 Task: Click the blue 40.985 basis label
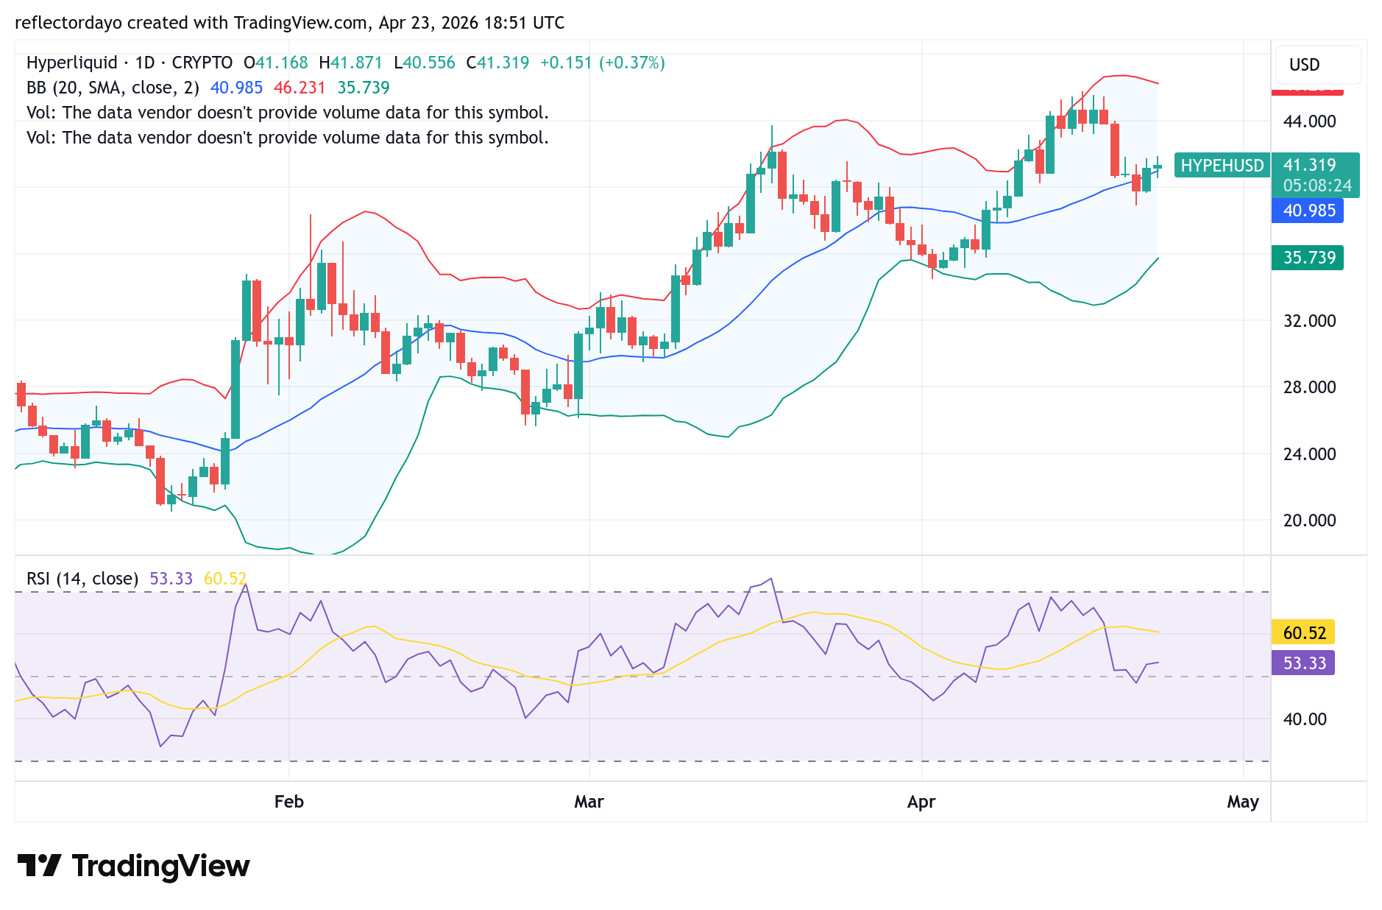point(1308,211)
